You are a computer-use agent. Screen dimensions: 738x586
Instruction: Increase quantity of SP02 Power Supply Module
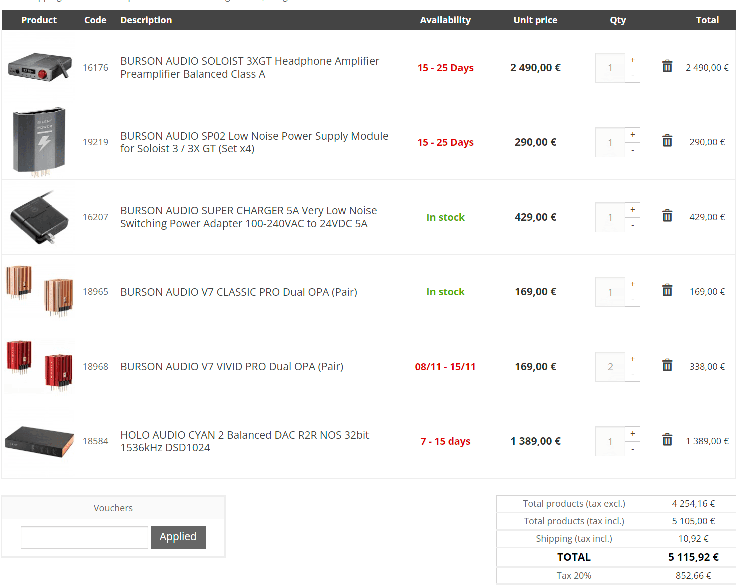click(x=633, y=135)
